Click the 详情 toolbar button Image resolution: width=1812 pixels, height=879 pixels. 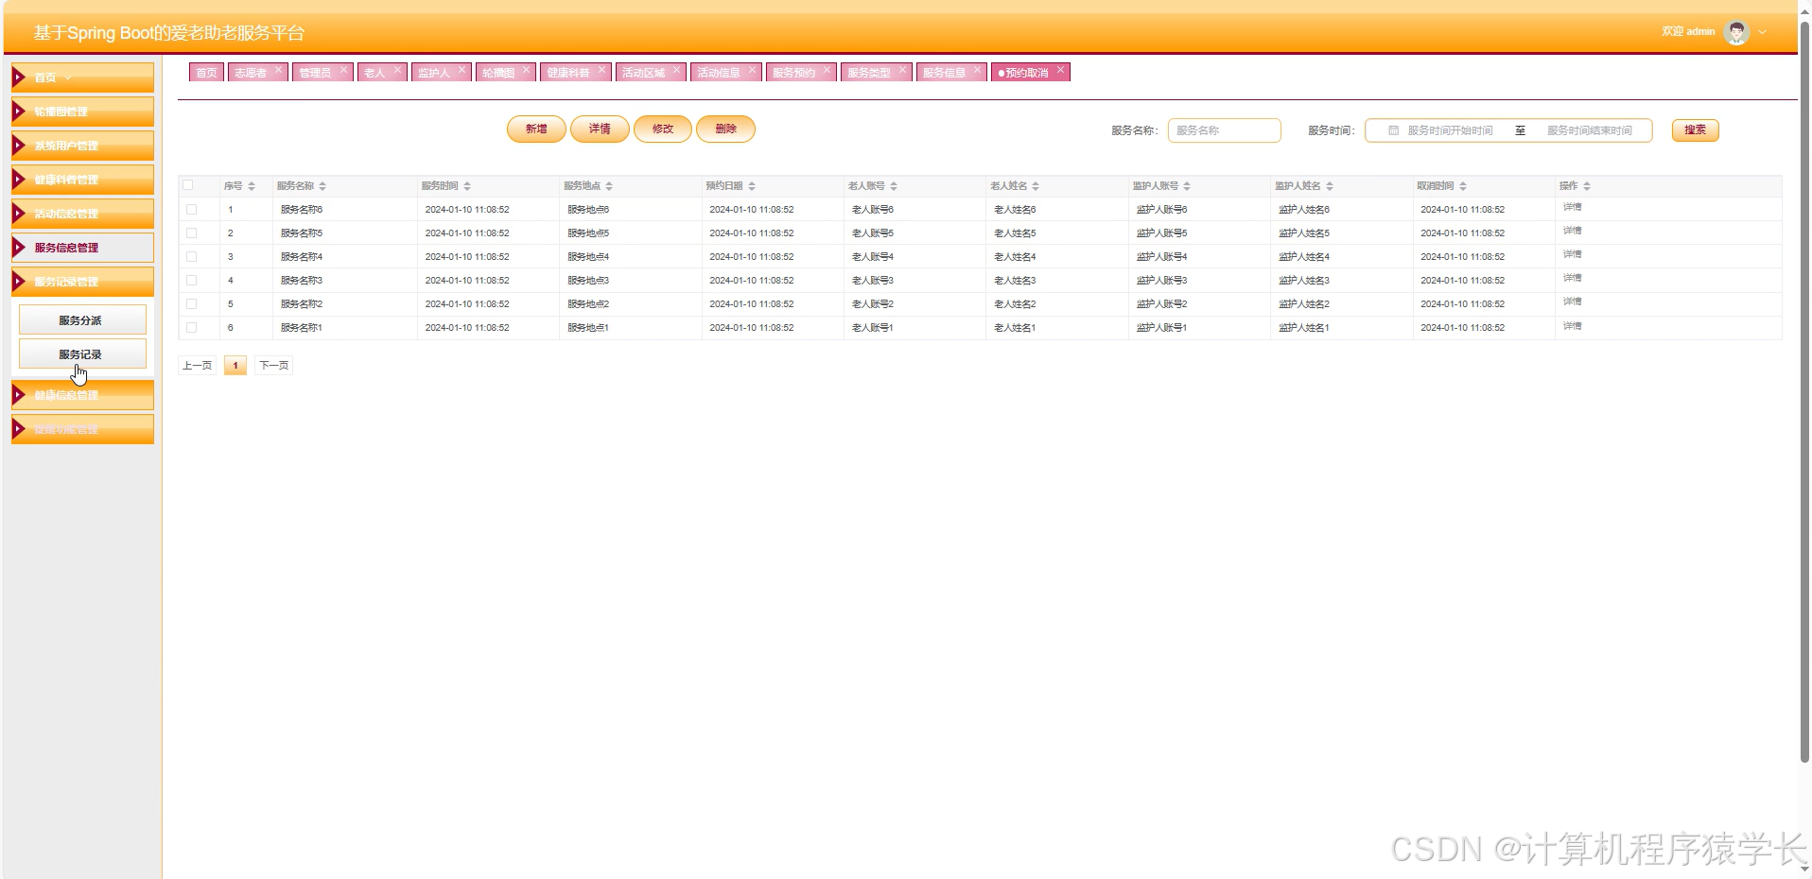click(x=600, y=129)
